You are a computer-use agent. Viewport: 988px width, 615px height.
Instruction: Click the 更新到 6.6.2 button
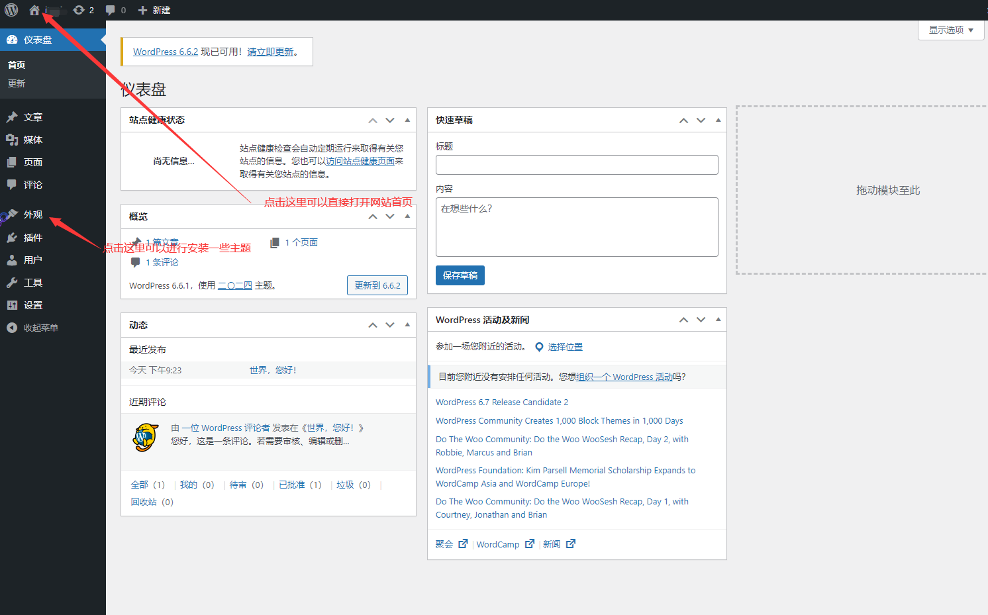click(377, 285)
